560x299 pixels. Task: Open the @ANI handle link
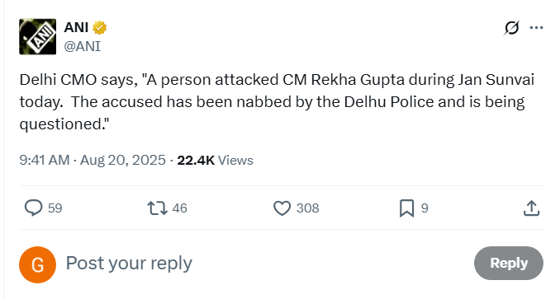click(82, 46)
